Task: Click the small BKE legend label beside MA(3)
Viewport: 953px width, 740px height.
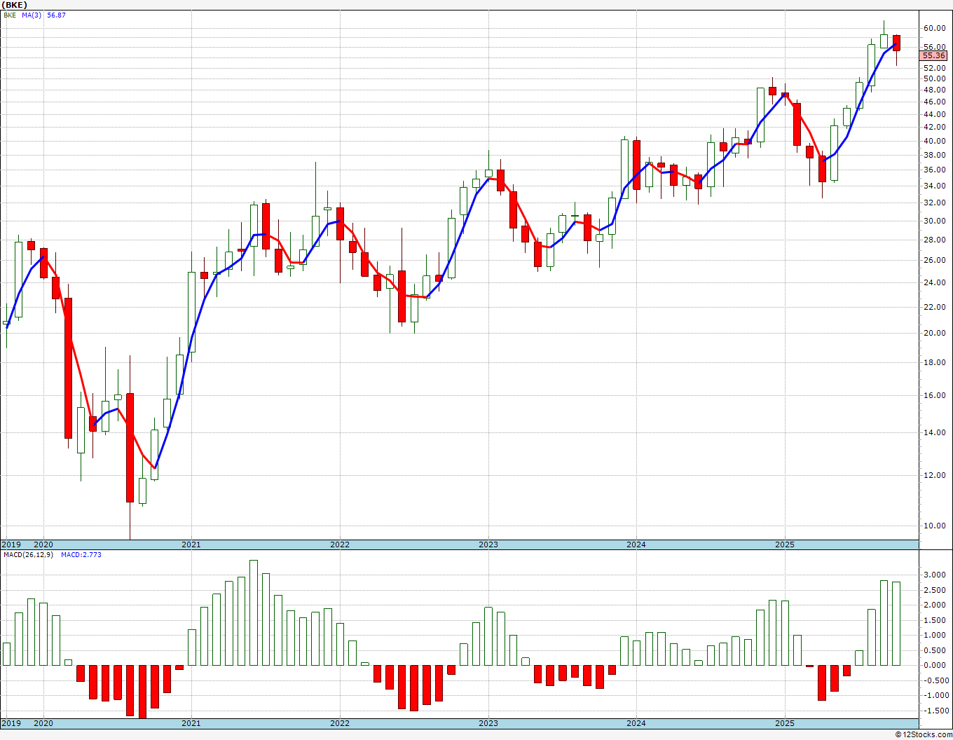Action: tap(10, 15)
